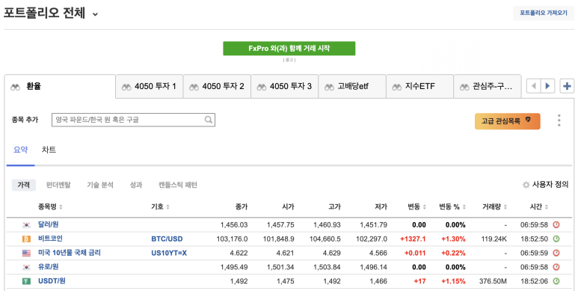Click binoculars icon on 환율 tab
The image size is (578, 291).
click(15, 88)
